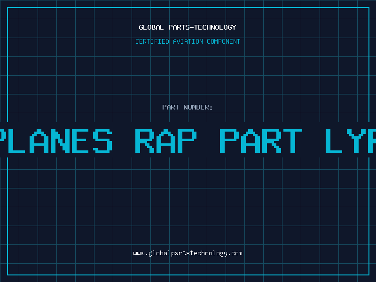Screen dimensions: 376x282
Task: Click the GLOBAL PARTS-TECHNOLOGY heading
Action: click(188, 27)
